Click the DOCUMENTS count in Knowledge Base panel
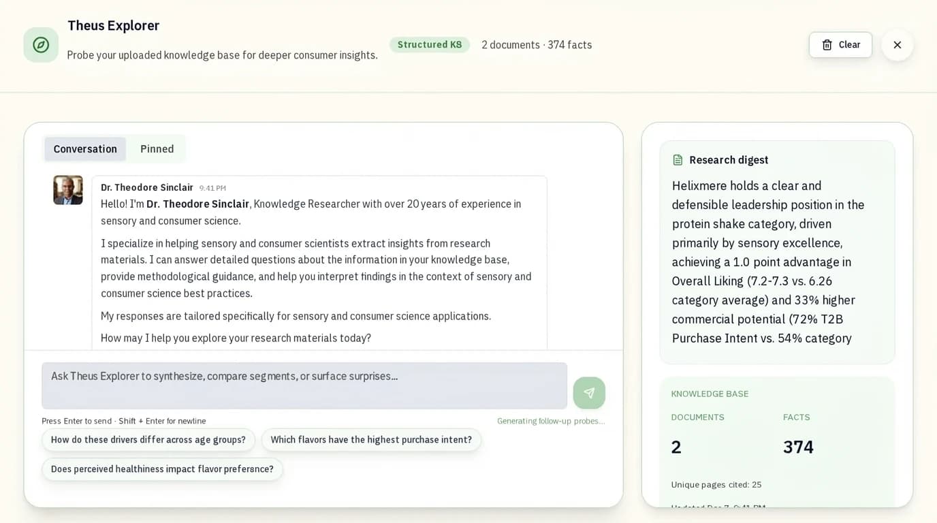 (x=676, y=447)
